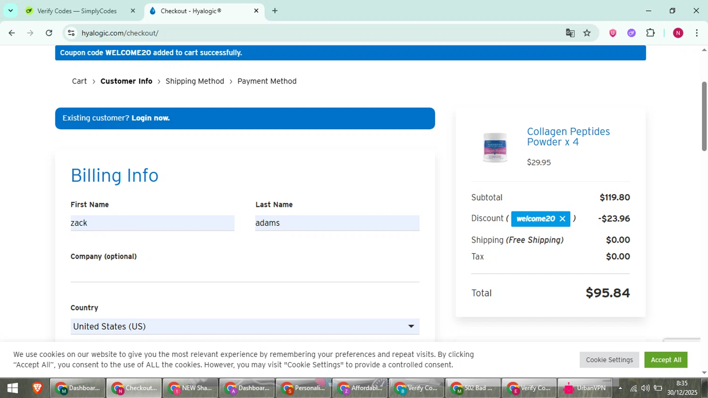Click the Subtotal value $119.80
The width and height of the screenshot is (708, 398).
click(x=615, y=197)
